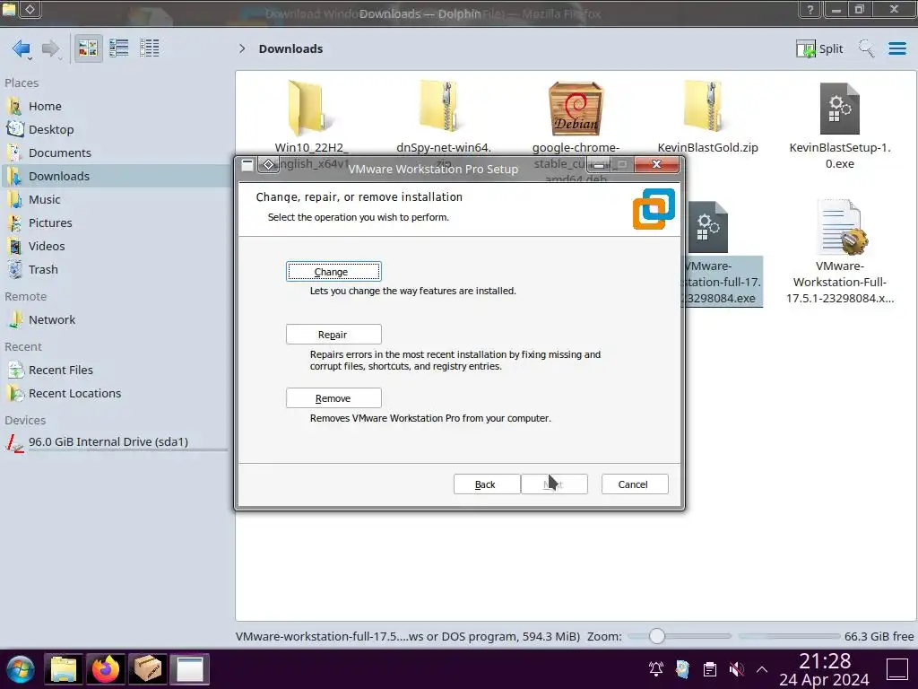Click the Dolphin title bar pin icon
The height and width of the screenshot is (689, 918).
click(30, 9)
